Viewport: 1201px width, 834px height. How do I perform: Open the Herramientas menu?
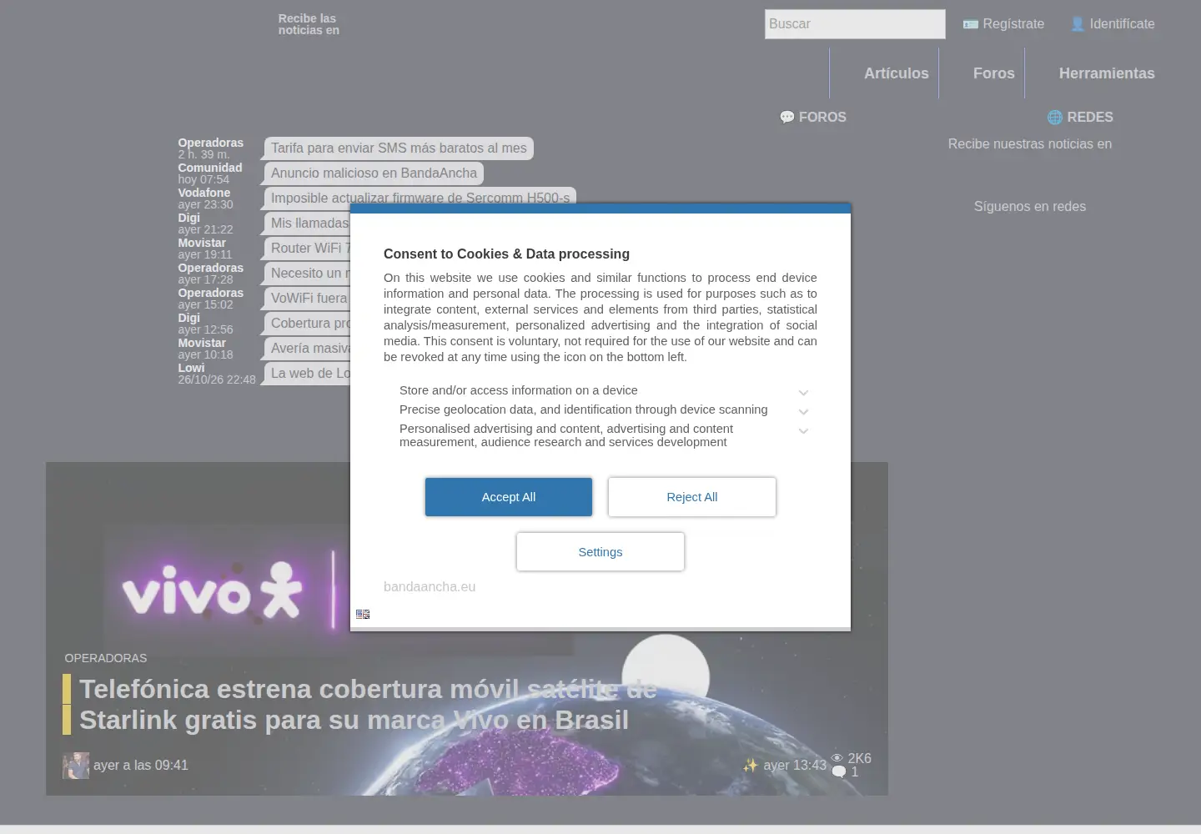[1107, 73]
